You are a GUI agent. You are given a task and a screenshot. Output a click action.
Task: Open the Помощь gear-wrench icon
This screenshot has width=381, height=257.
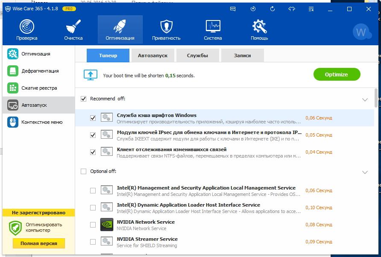259,30
